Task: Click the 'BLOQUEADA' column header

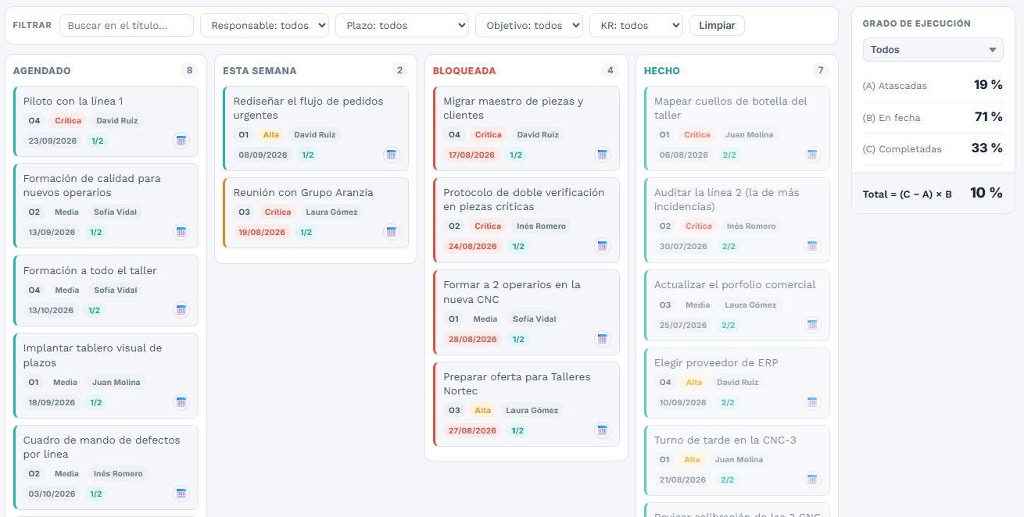Action: (464, 70)
